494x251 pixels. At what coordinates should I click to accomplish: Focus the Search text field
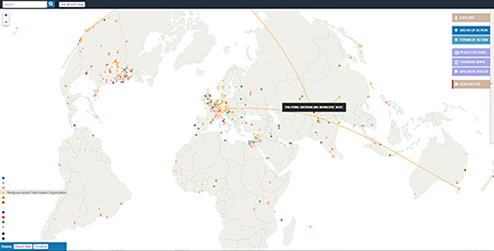coord(24,5)
